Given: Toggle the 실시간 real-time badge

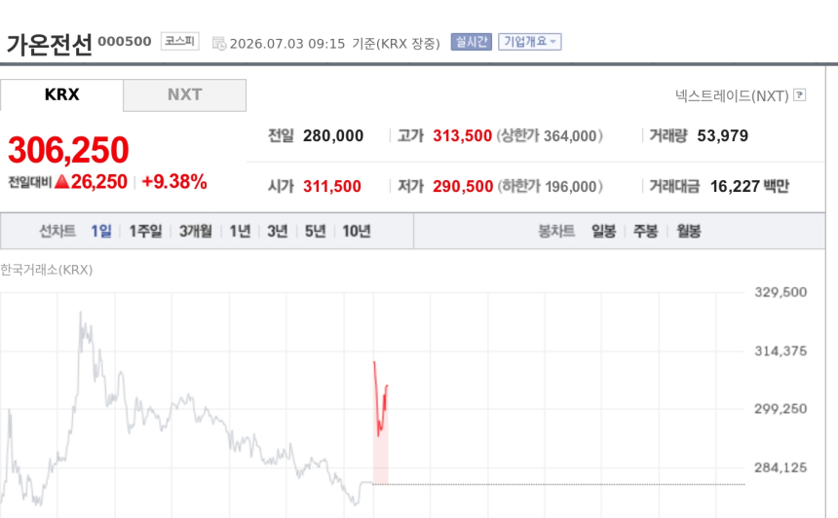Looking at the screenshot, I should [471, 42].
